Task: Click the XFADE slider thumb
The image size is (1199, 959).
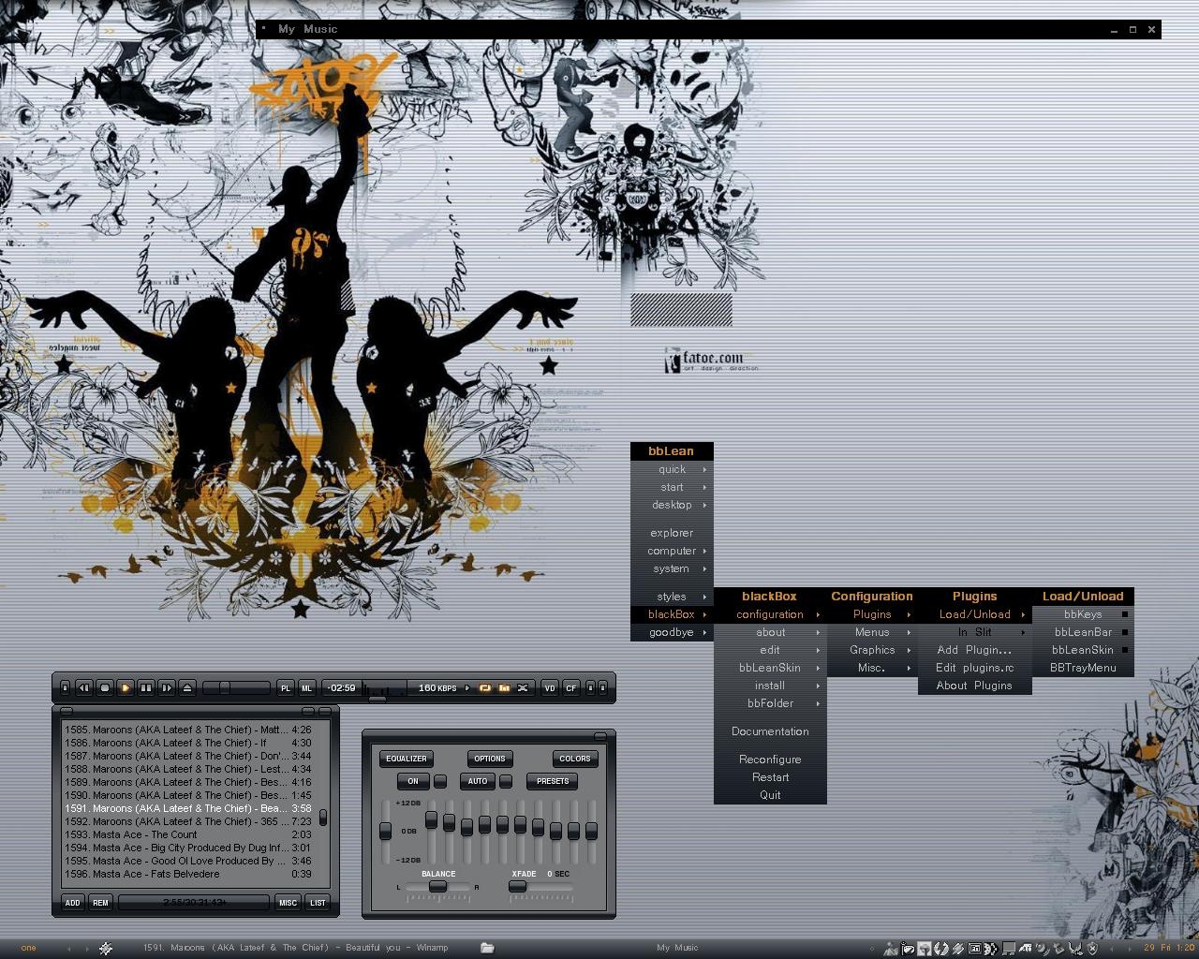Action: [517, 886]
